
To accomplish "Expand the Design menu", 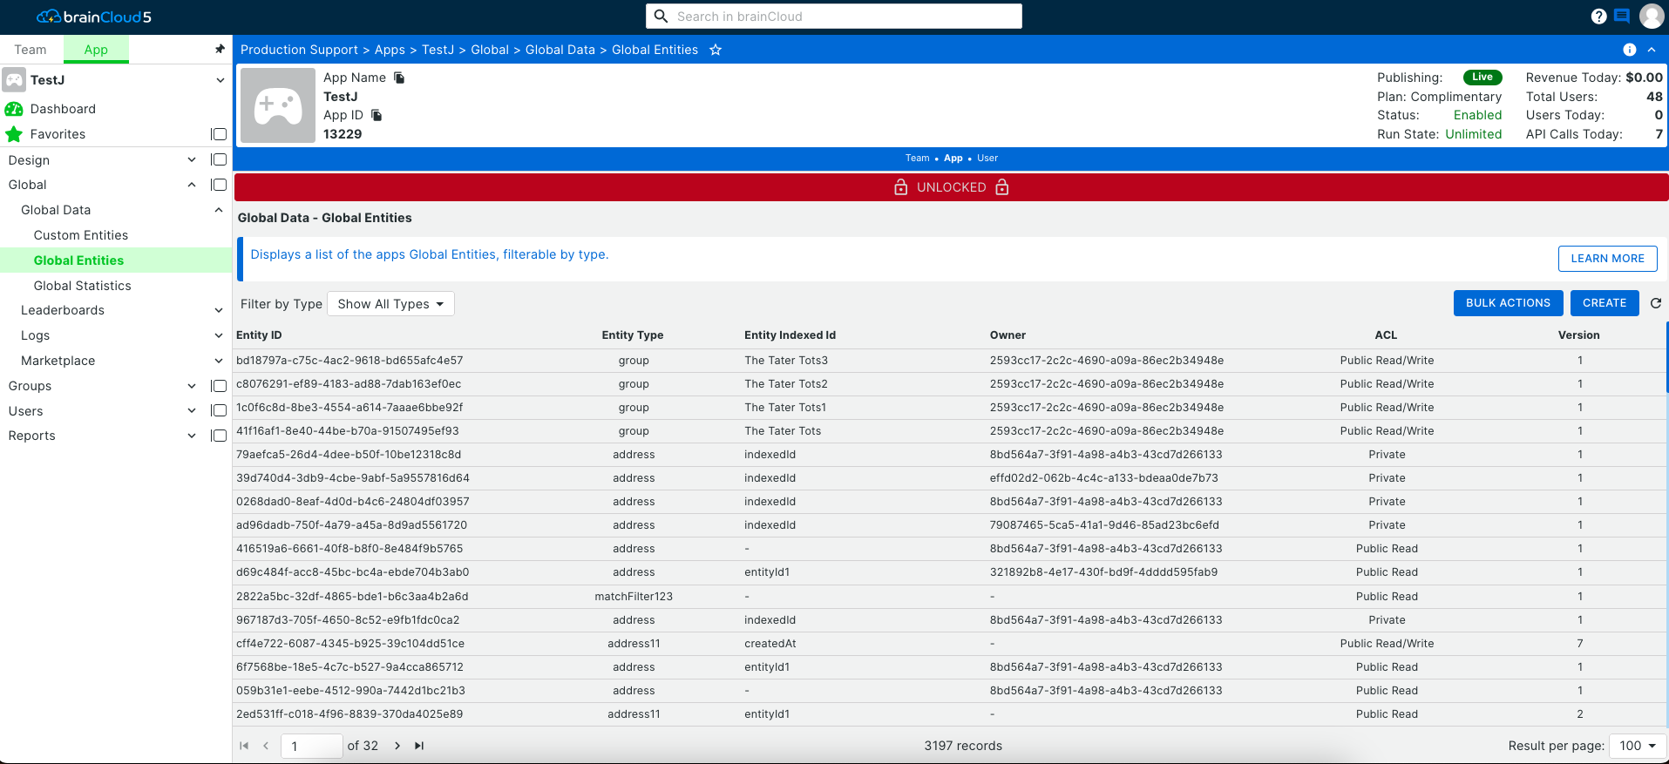I will [x=192, y=159].
